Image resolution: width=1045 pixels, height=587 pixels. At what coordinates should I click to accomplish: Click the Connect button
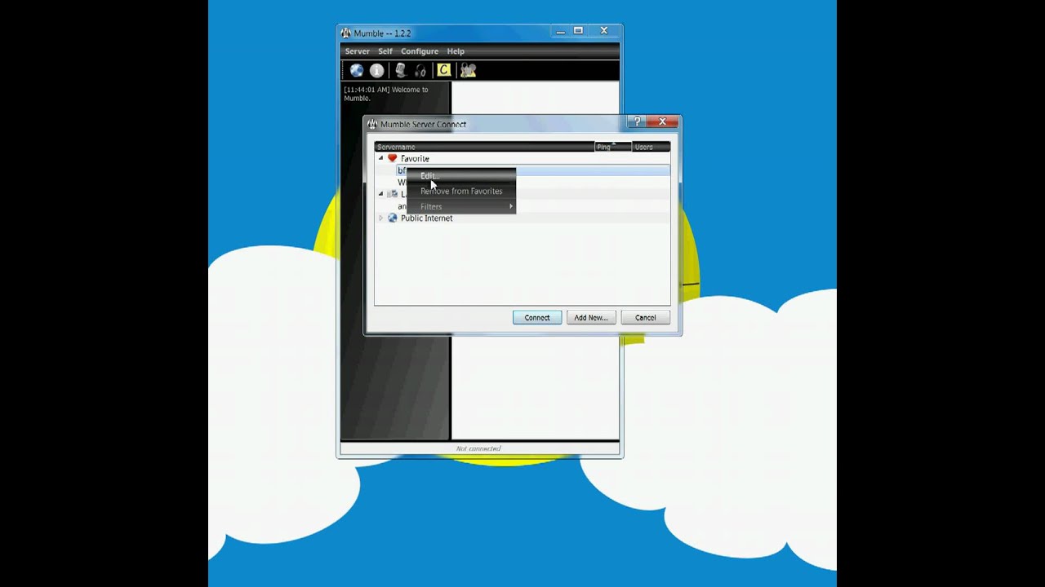[537, 318]
